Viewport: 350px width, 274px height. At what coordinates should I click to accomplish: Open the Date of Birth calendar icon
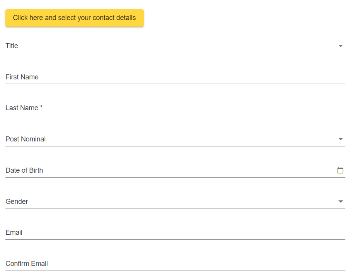pyautogui.click(x=340, y=170)
